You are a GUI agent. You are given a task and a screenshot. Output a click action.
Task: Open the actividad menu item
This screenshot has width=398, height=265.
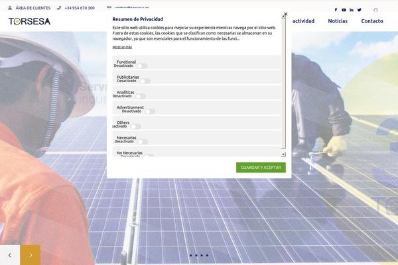coord(303,21)
